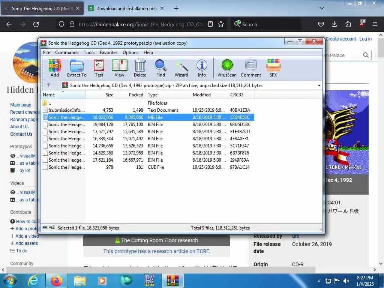This screenshot has width=384, height=288.
Task: Expand the archive path dropdown in WinRAR
Action: [319, 85]
